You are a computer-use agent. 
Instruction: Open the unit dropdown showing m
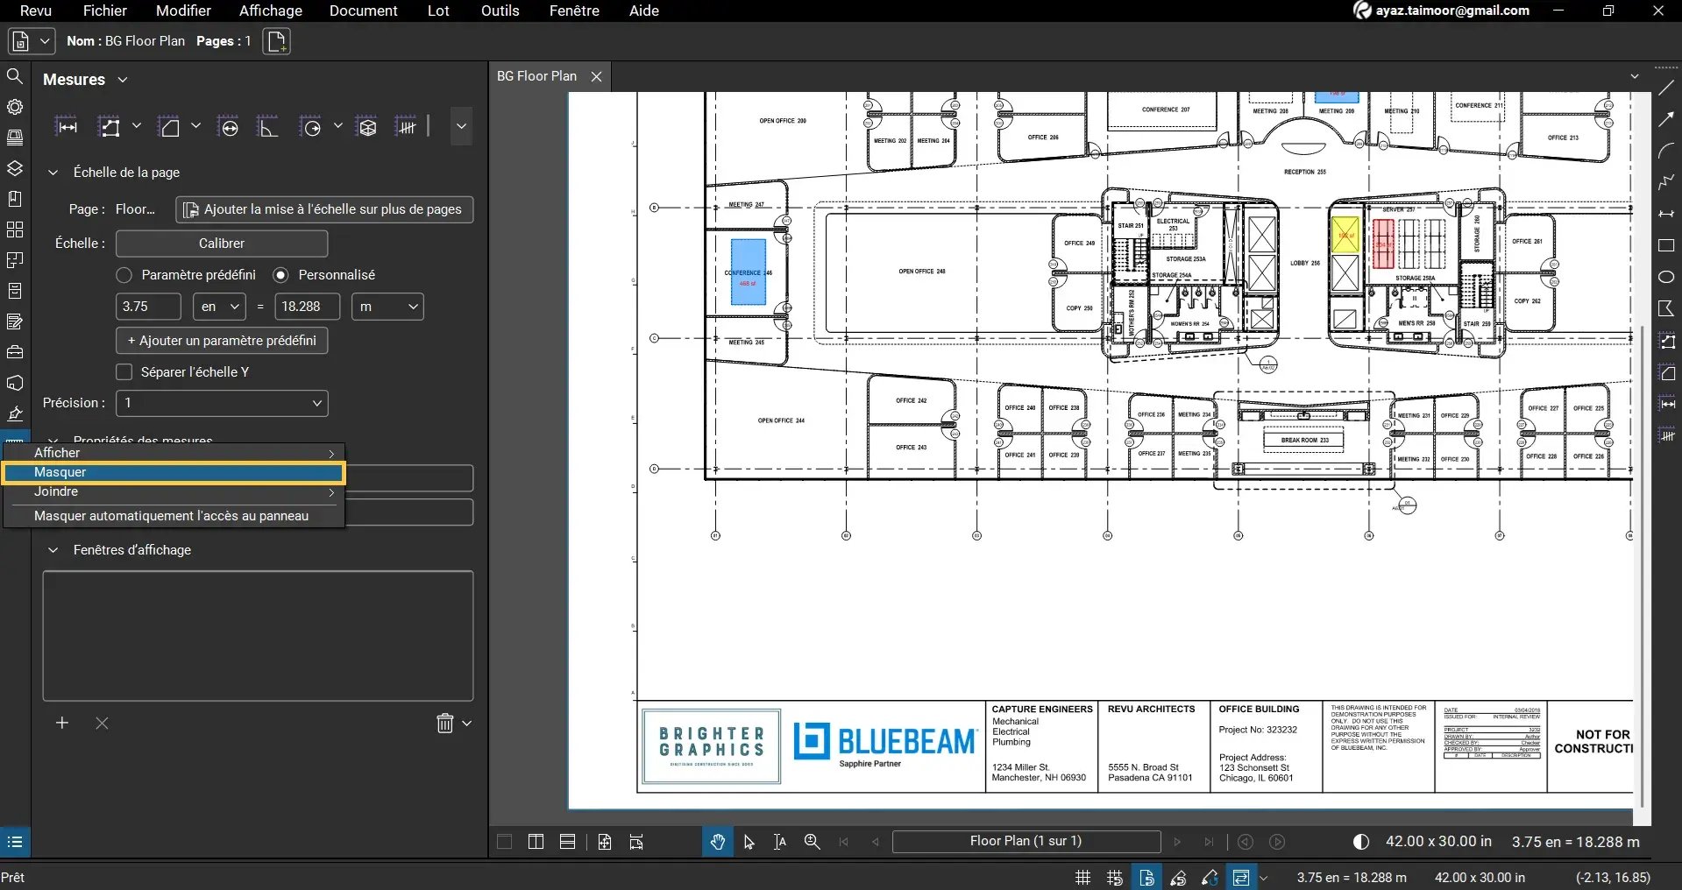click(x=387, y=306)
